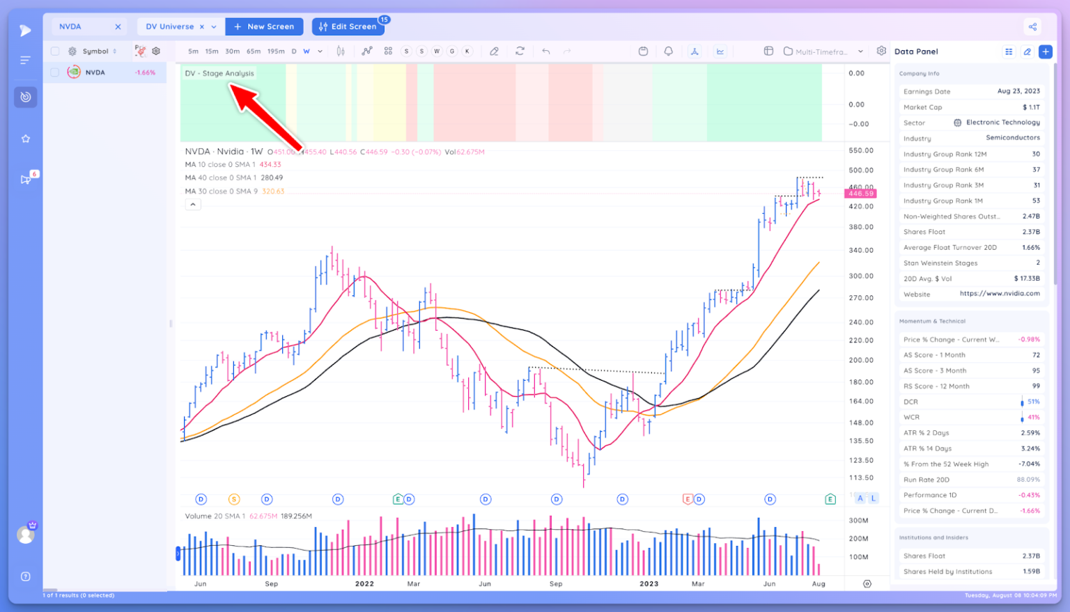Click the share icon at top right
The width and height of the screenshot is (1070, 612).
point(1032,26)
